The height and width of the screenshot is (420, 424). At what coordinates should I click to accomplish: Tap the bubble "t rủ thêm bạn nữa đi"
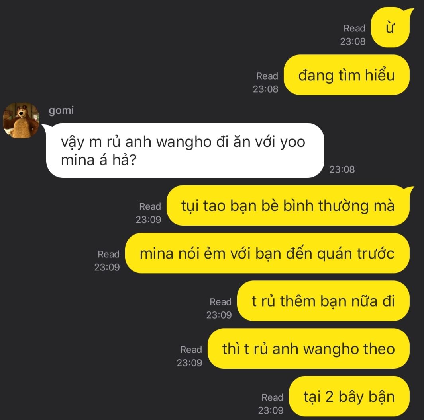323,301
